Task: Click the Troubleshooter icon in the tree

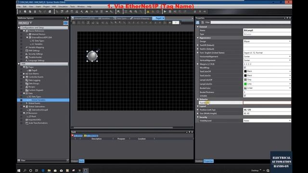Action: 26,57
